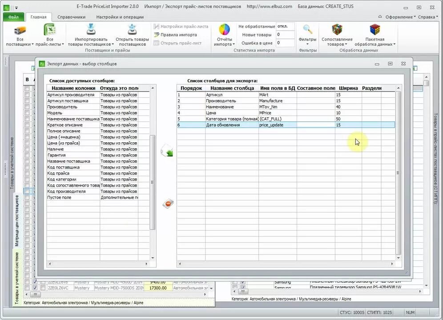Select Код категории row
Image resolution: width=443 pixels, height=320 pixels.
[x=98, y=180]
